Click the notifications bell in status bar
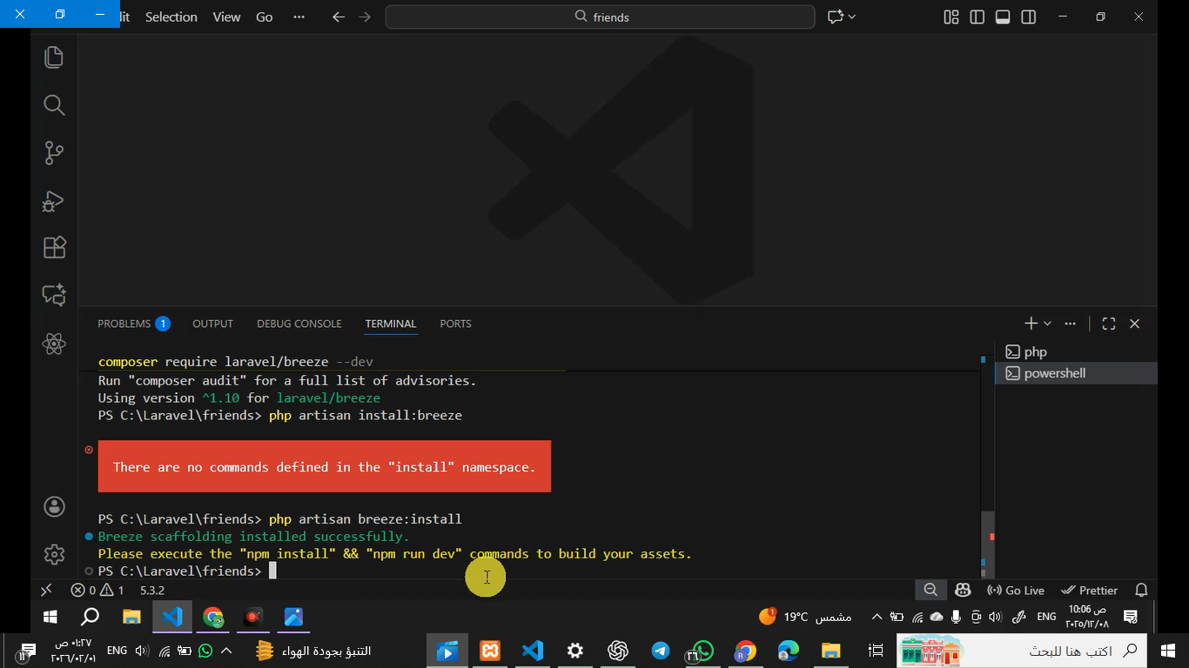This screenshot has height=668, width=1189. (1141, 590)
